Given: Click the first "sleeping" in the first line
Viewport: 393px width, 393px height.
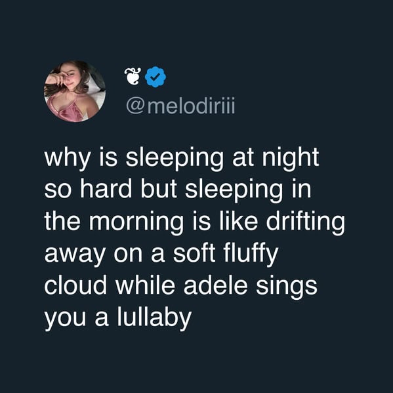Looking at the screenshot, I should 175,159.
